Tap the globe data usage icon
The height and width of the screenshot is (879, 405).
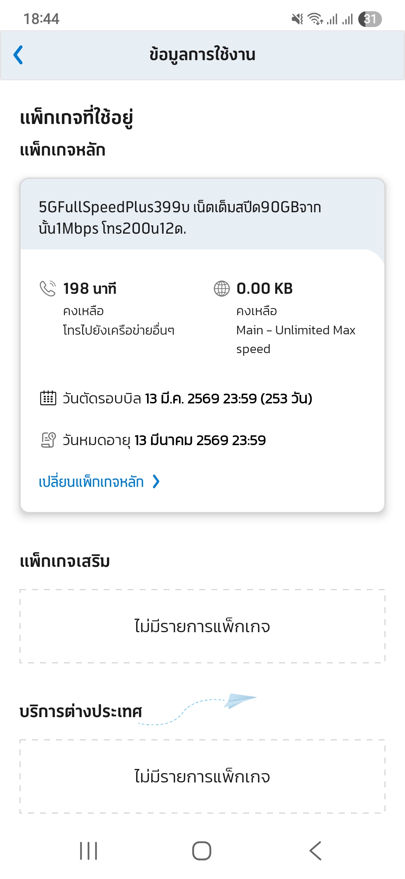(222, 288)
